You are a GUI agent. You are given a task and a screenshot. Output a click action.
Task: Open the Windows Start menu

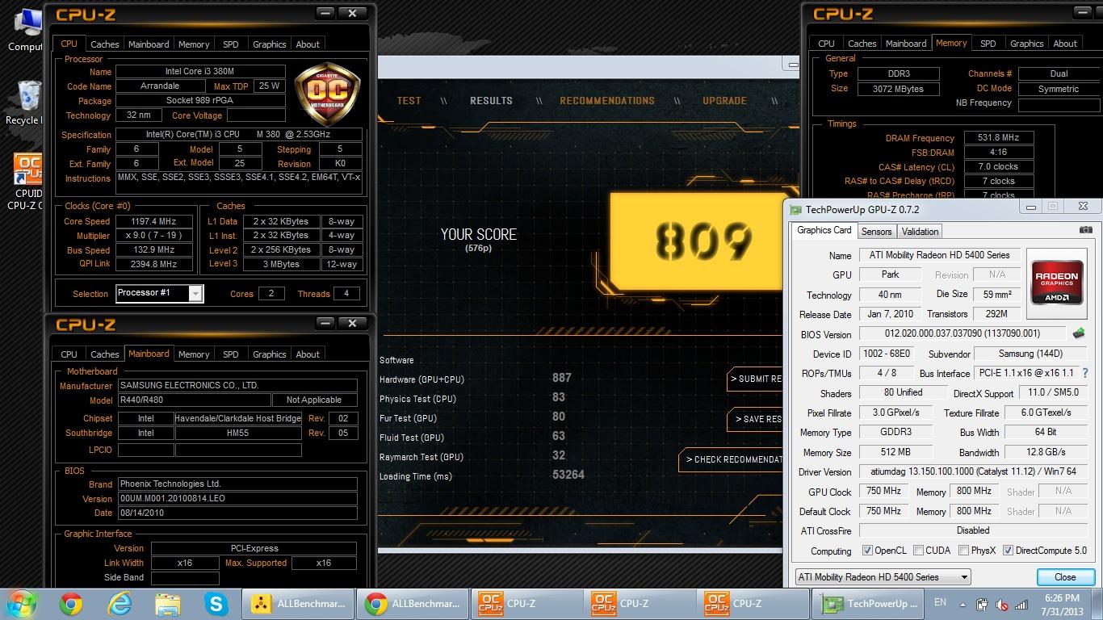22,603
